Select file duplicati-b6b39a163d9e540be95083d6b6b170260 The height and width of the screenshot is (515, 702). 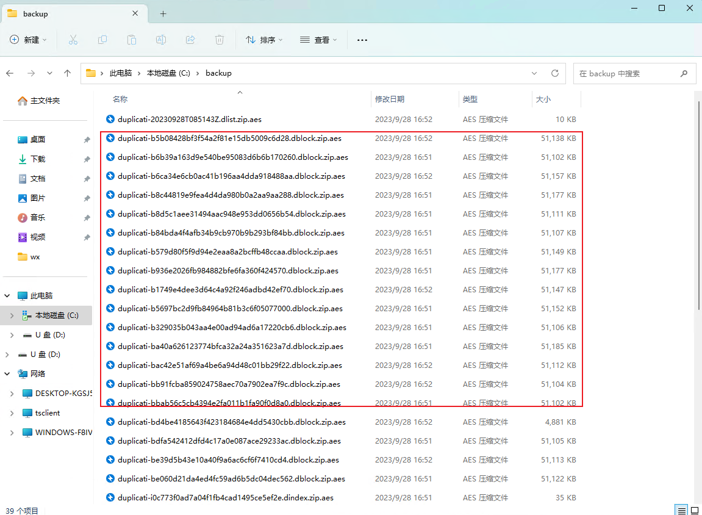click(341, 157)
